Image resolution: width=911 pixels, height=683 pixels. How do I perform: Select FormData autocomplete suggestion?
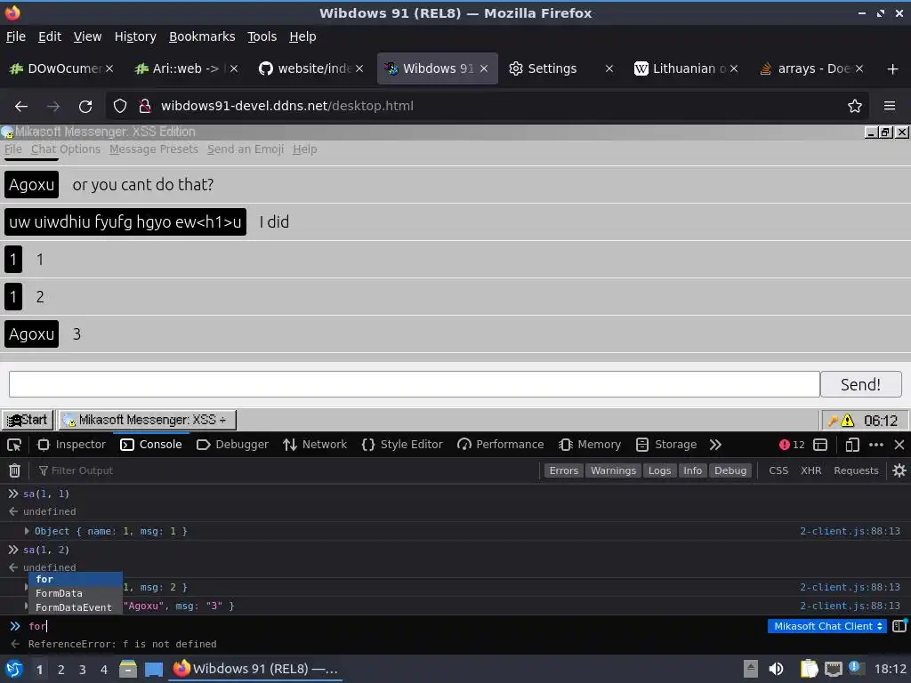tap(76, 593)
